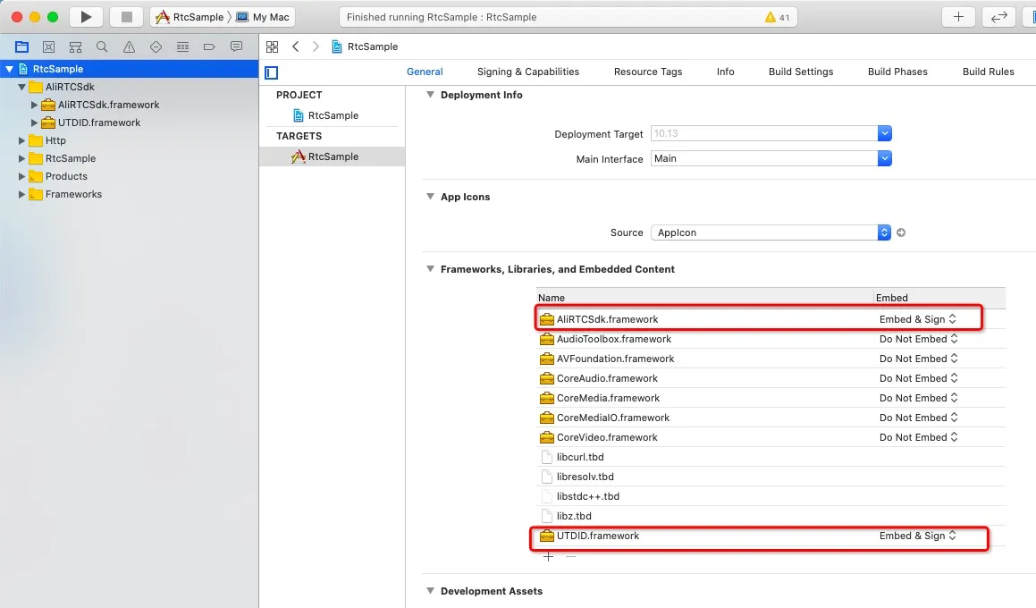Expand UTDID.framework in the navigator
This screenshot has width=1036, height=608.
coord(34,122)
